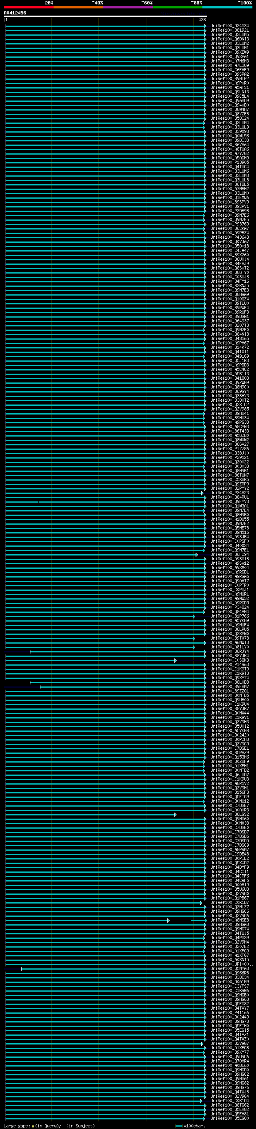
Task: Click the UniRef100_C6EVF9 label
Action: click(229, 70)
